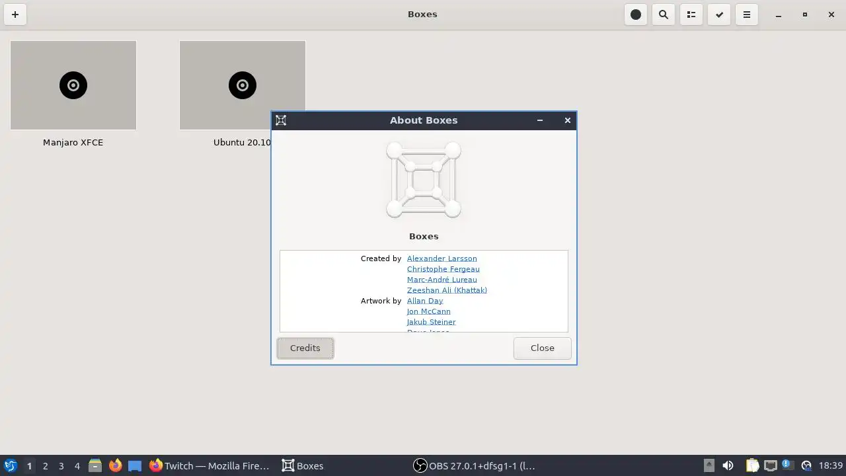This screenshot has height=476, width=846.
Task: Switch to workspace 2
Action: tap(45, 466)
